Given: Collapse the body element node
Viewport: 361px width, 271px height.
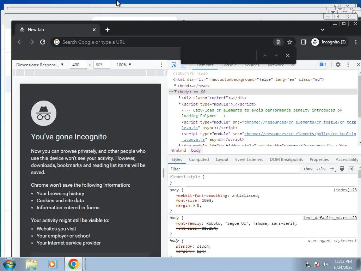Looking at the screenshot, I should click(x=176, y=91).
